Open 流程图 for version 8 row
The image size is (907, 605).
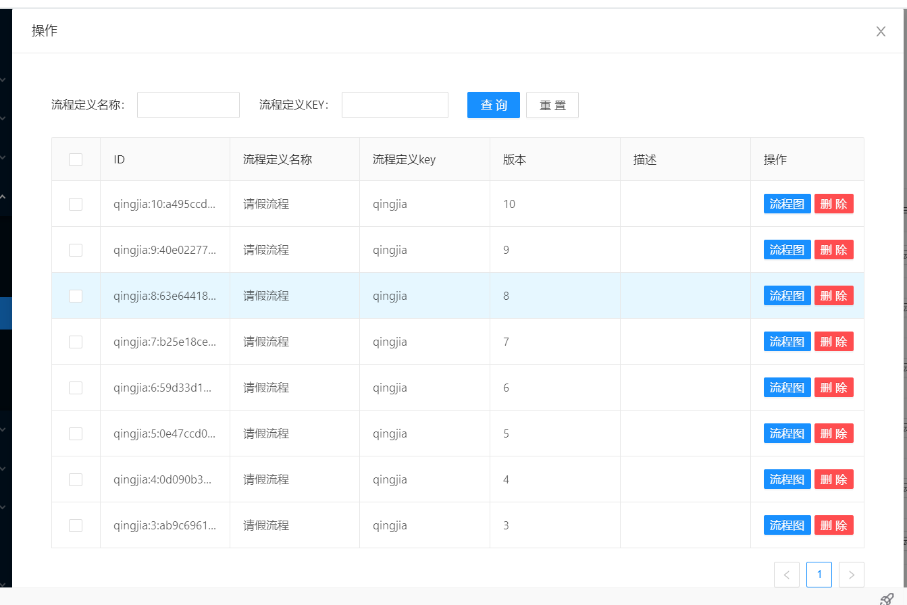[787, 296]
